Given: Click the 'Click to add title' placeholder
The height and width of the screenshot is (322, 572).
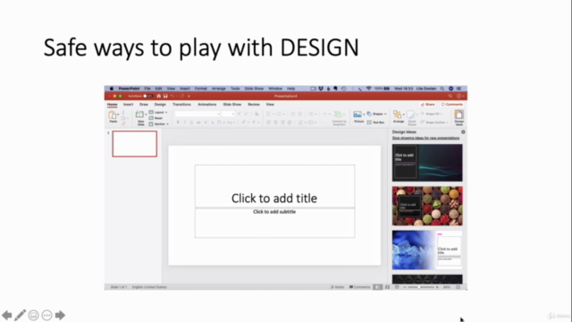Looking at the screenshot, I should [274, 186].
